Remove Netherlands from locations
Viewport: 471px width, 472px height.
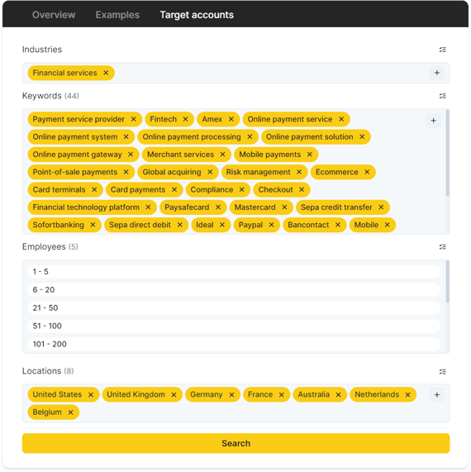tap(408, 395)
